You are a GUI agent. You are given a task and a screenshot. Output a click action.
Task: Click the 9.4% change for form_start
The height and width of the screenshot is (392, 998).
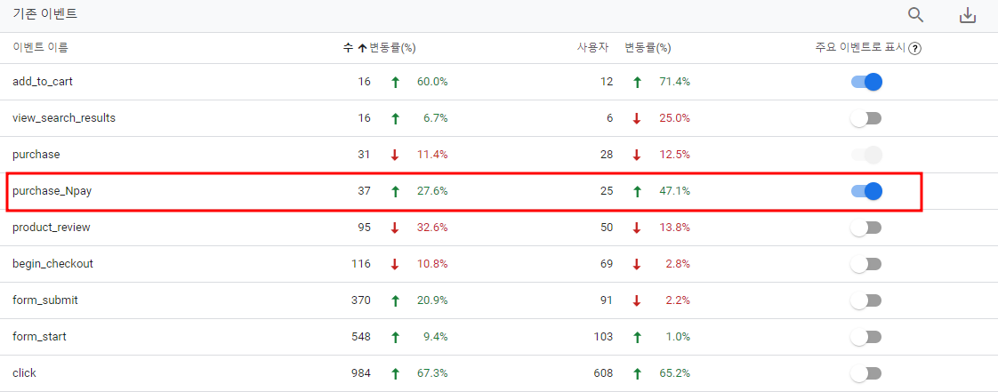pos(436,337)
